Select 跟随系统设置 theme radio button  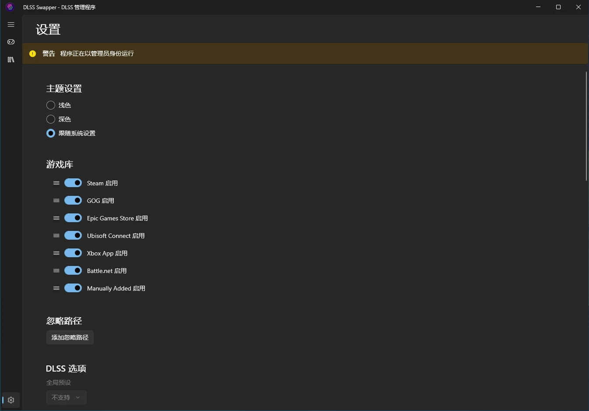coord(51,133)
